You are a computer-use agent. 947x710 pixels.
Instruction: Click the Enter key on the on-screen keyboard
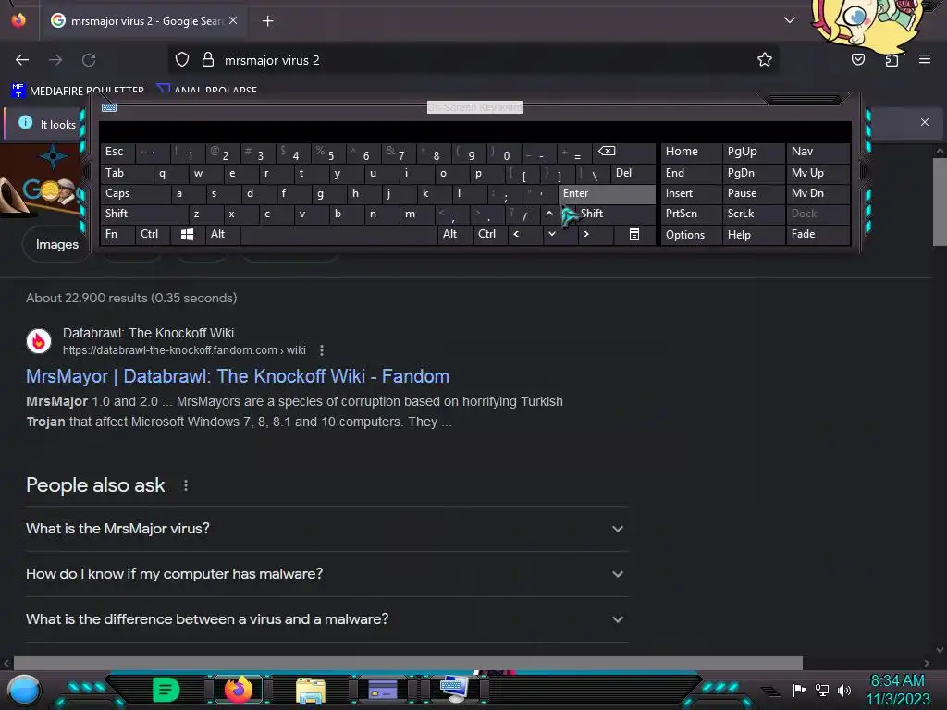(x=607, y=193)
